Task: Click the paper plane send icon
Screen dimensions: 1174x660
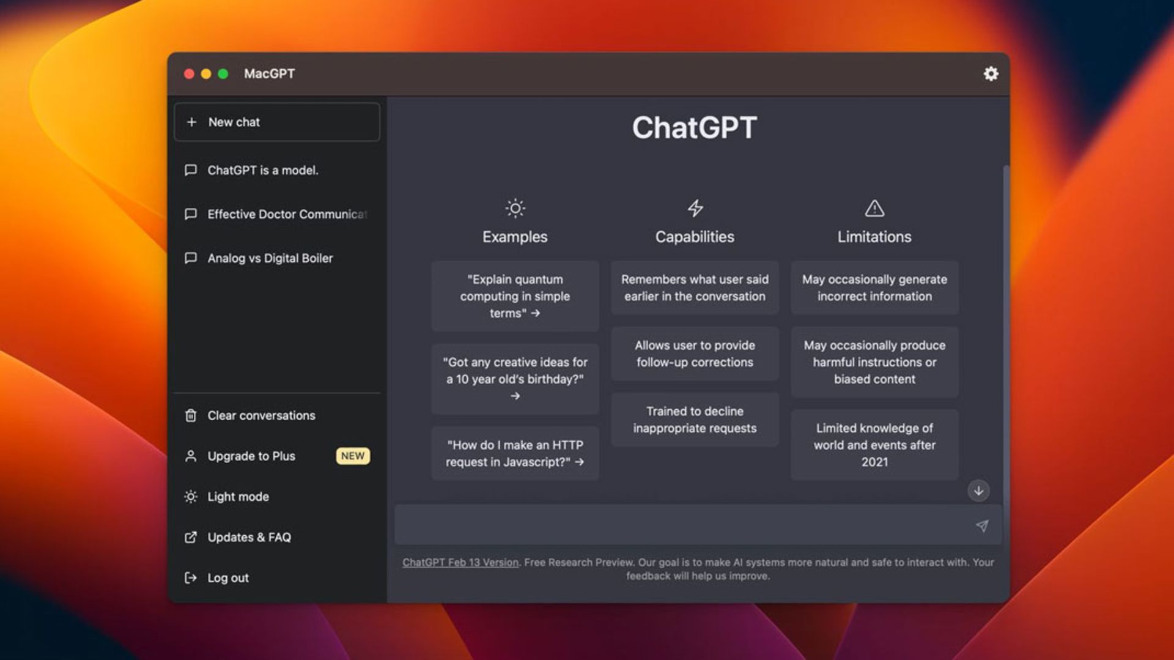Action: 981,525
